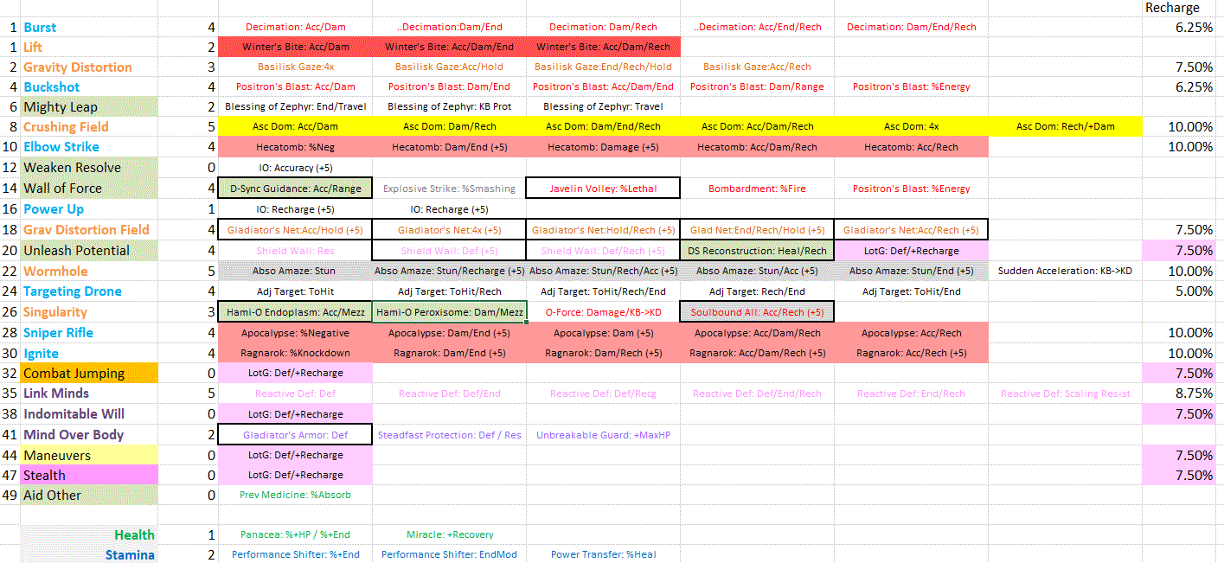Screen dimensions: 1224x563
Task: Select the "Blessing of Zephyr: KB Prot" cell
Action: point(449,106)
